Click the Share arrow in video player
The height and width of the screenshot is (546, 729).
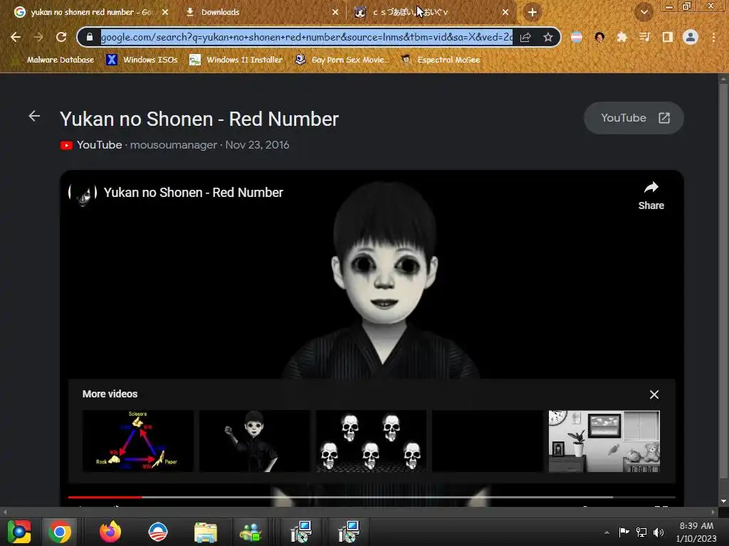[x=651, y=195]
